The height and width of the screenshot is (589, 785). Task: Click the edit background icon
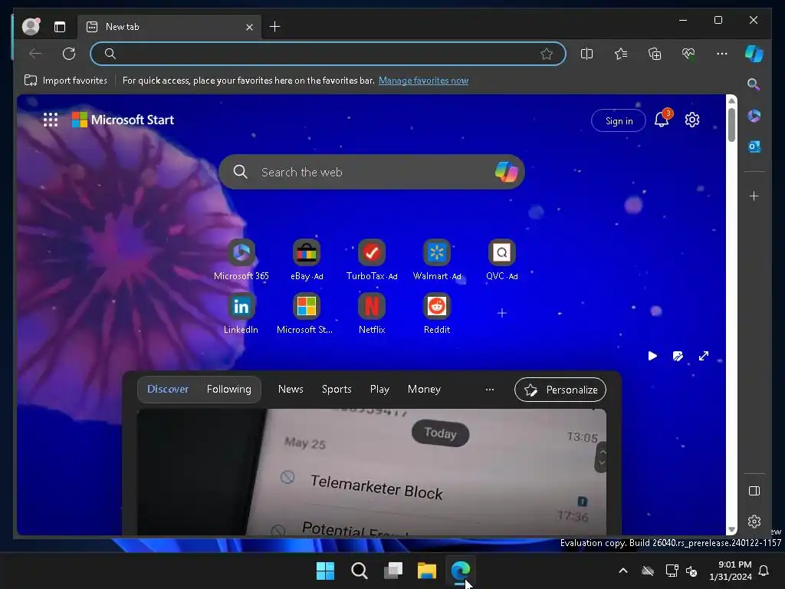click(x=678, y=356)
